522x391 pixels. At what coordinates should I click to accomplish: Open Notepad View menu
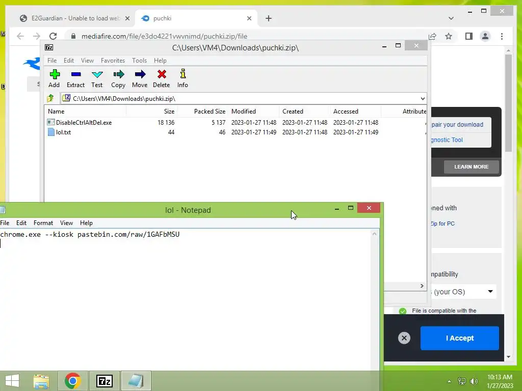(66, 223)
